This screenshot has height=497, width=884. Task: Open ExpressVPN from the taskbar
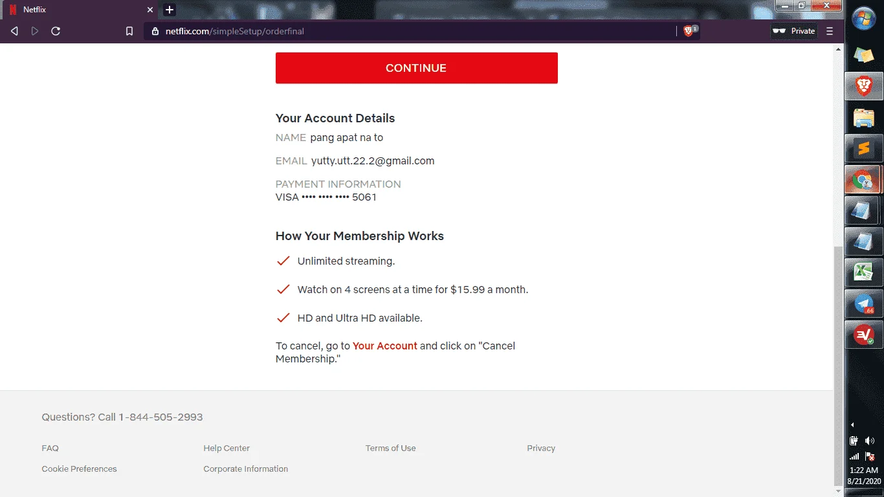tap(864, 335)
